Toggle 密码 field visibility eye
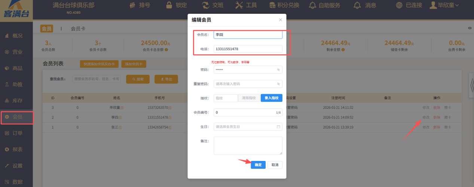The width and height of the screenshot is (474, 187). click(x=278, y=70)
